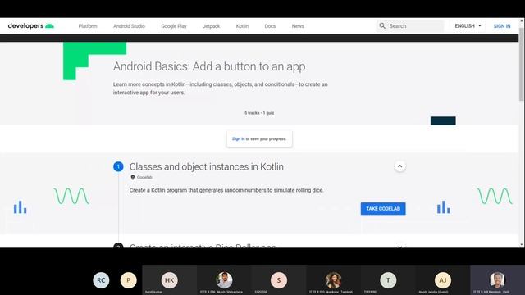The height and width of the screenshot is (295, 525).
Task: Click the Codelab pin icon
Action: [x=133, y=177]
